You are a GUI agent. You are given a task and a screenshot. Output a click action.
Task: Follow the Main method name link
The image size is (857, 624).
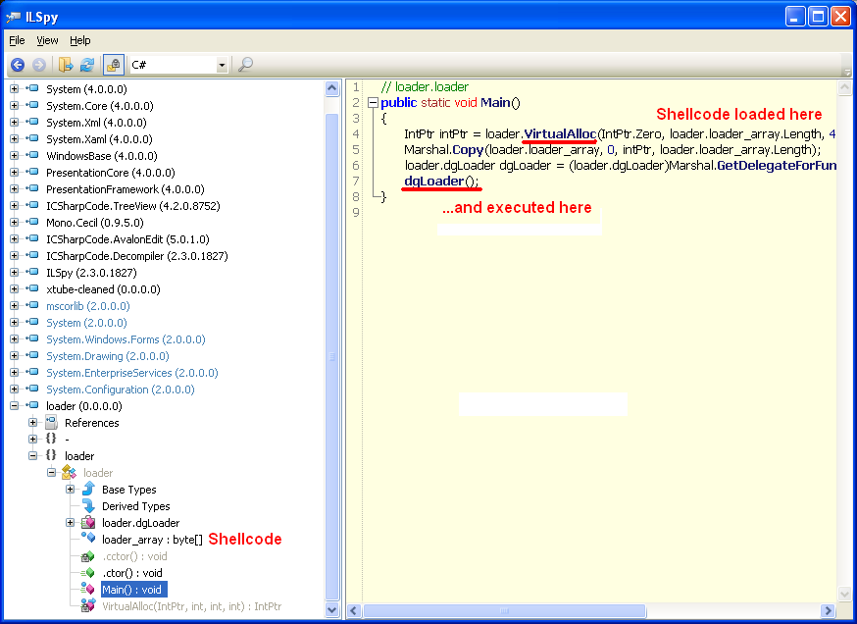[495, 103]
